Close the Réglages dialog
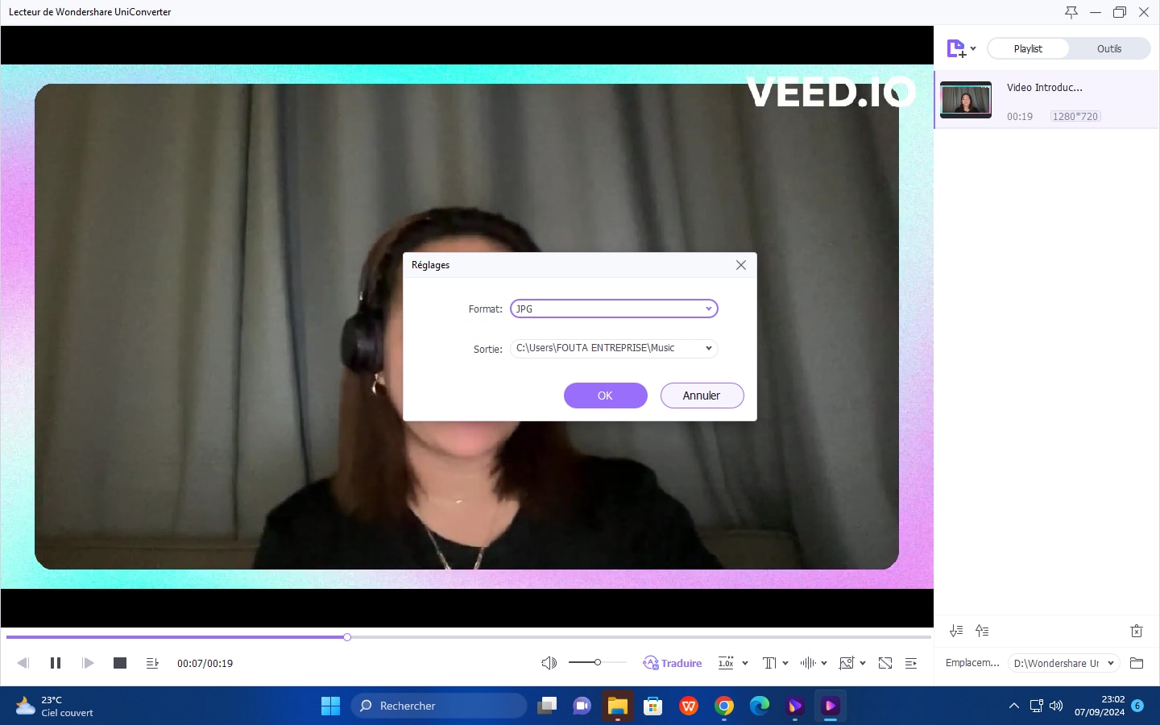 (x=741, y=265)
